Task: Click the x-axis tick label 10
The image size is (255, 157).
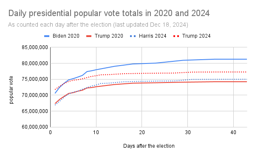Action: (96, 132)
